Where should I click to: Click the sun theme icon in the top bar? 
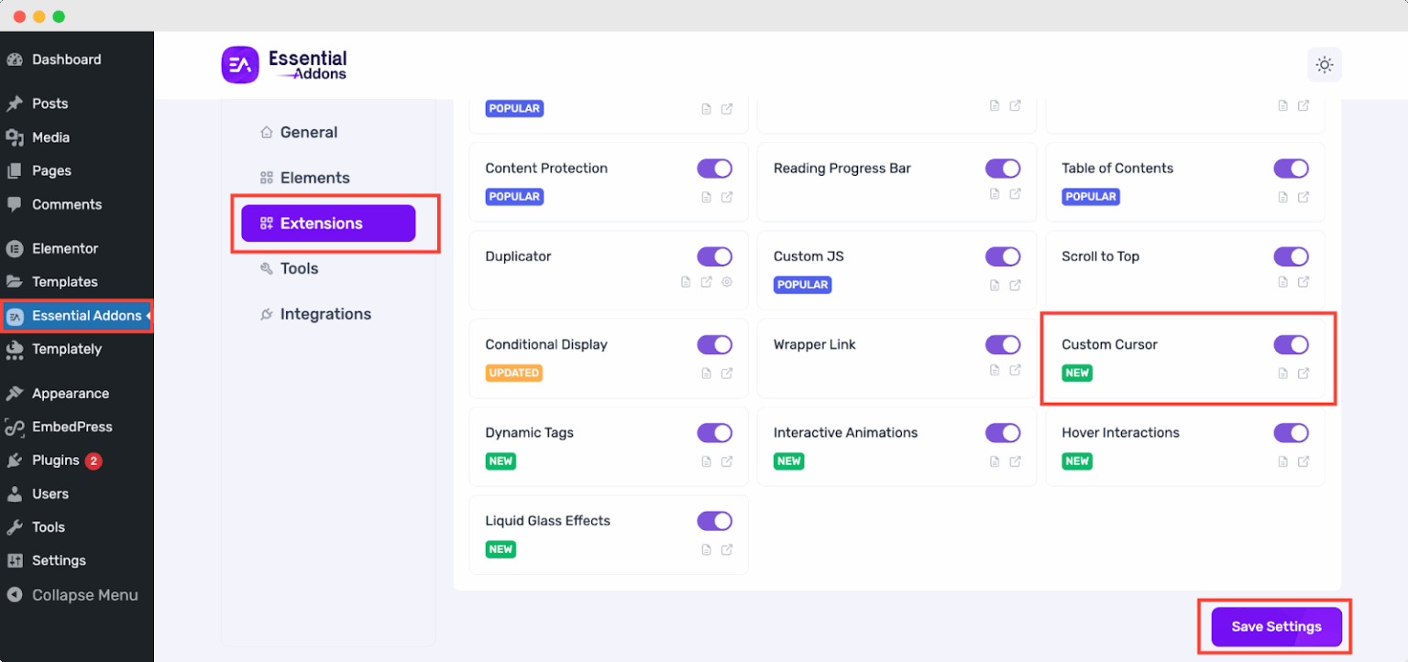tap(1324, 64)
